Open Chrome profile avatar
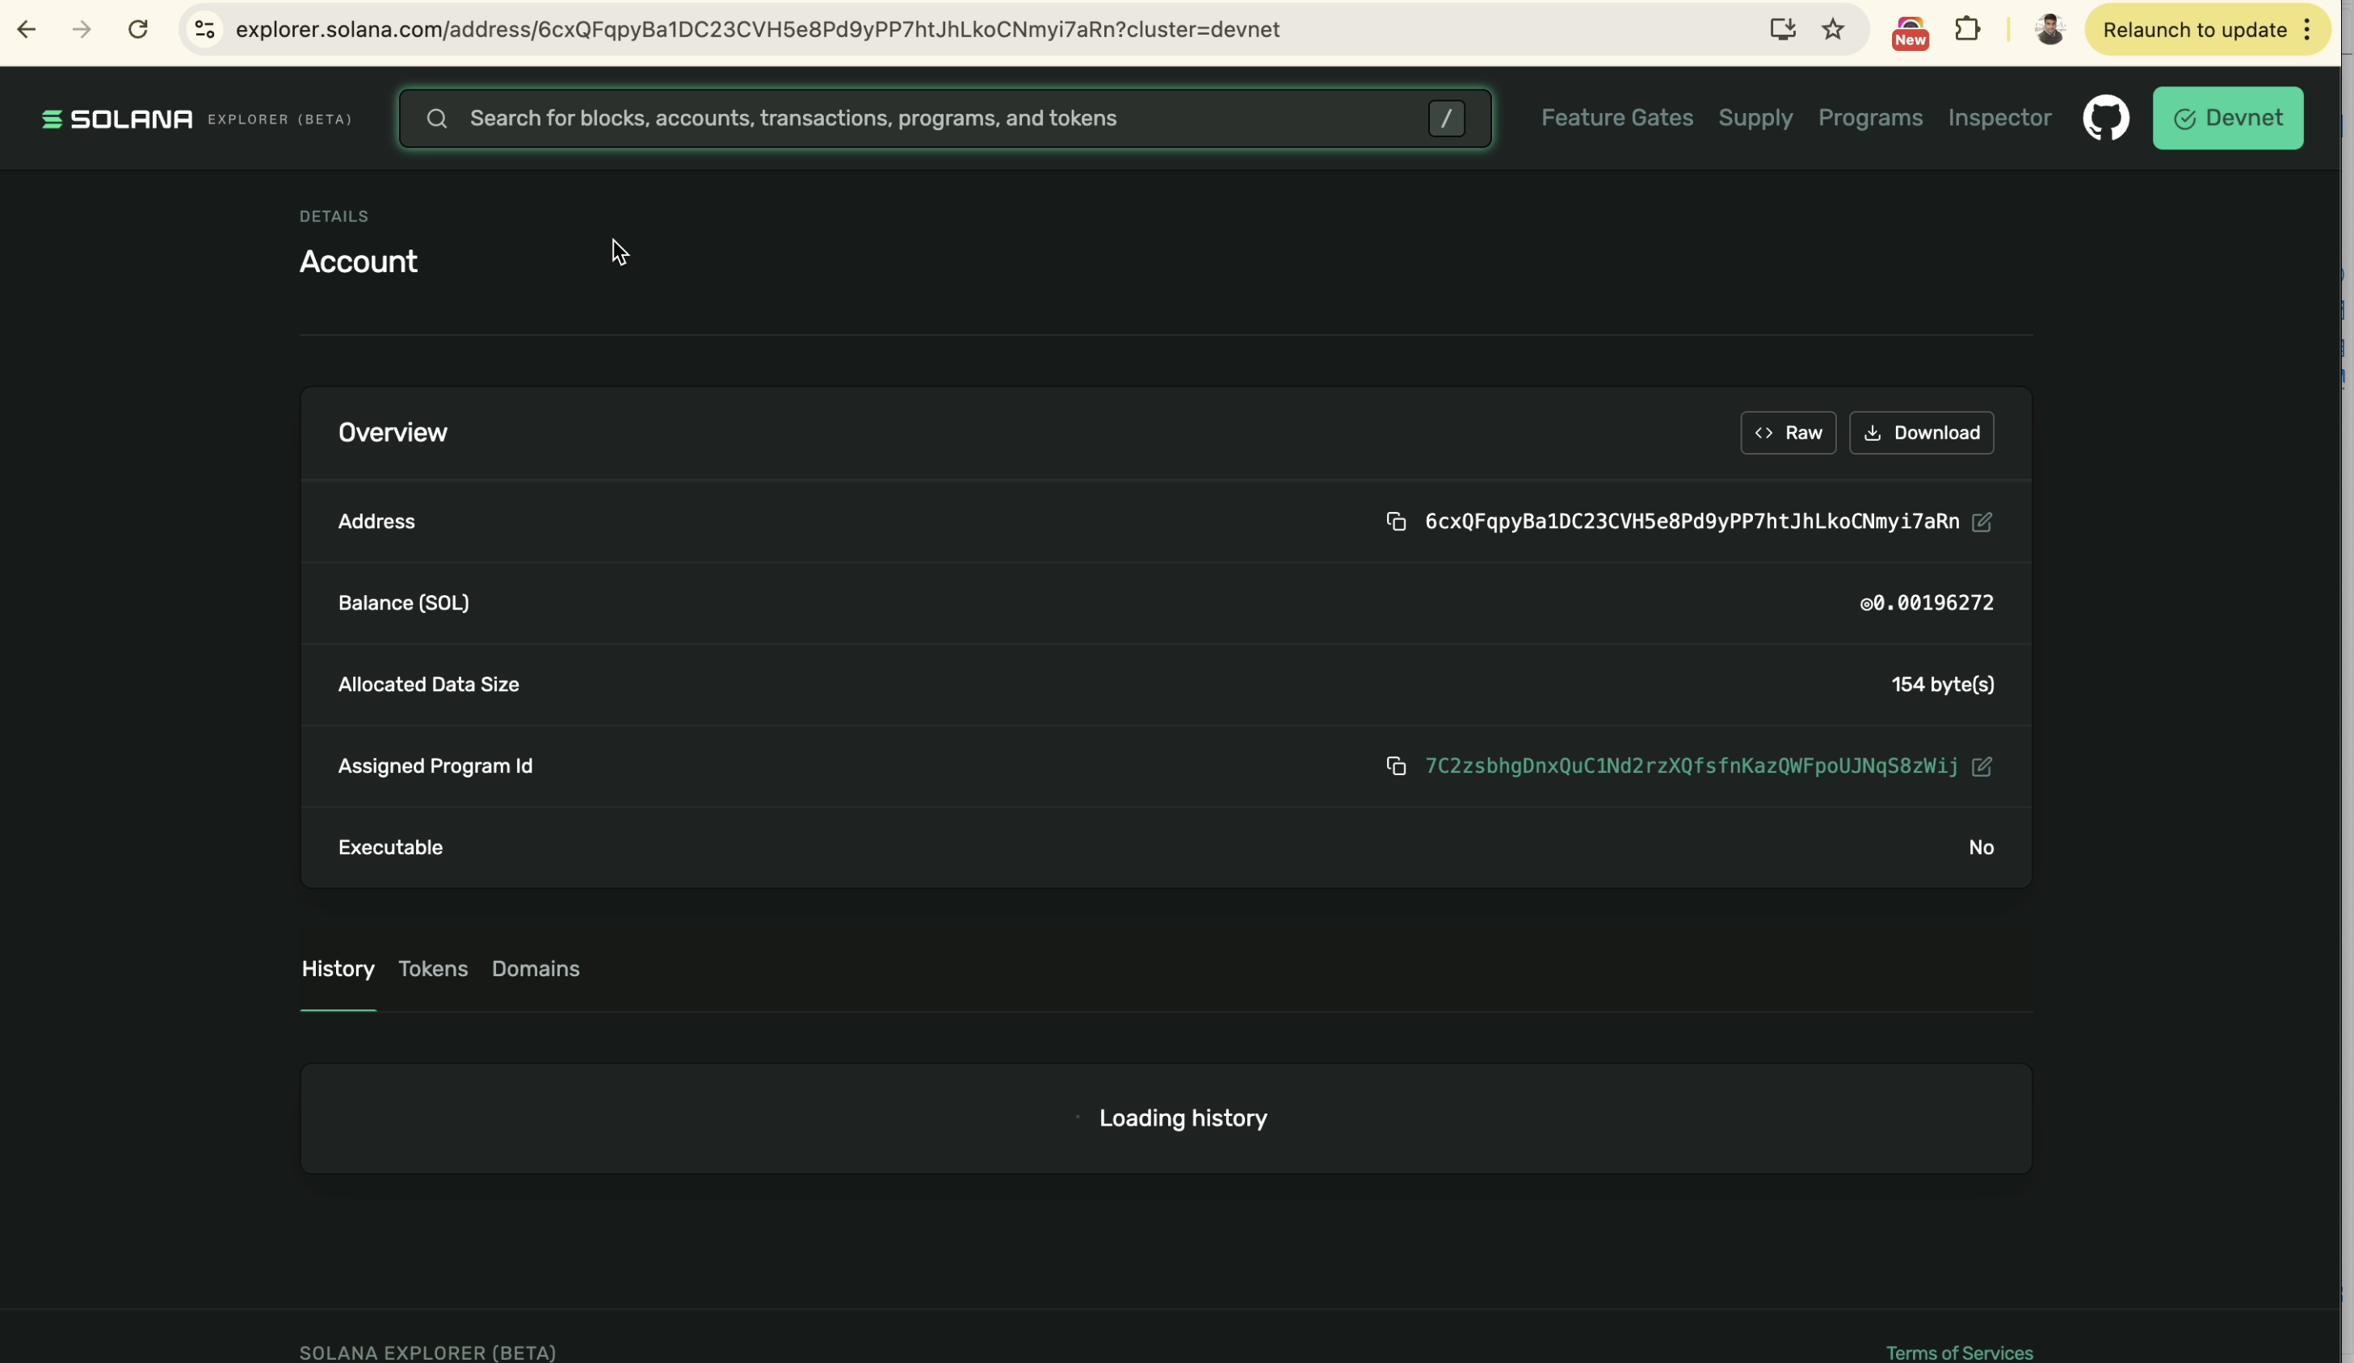Viewport: 2354px width, 1363px height. [x=2049, y=30]
